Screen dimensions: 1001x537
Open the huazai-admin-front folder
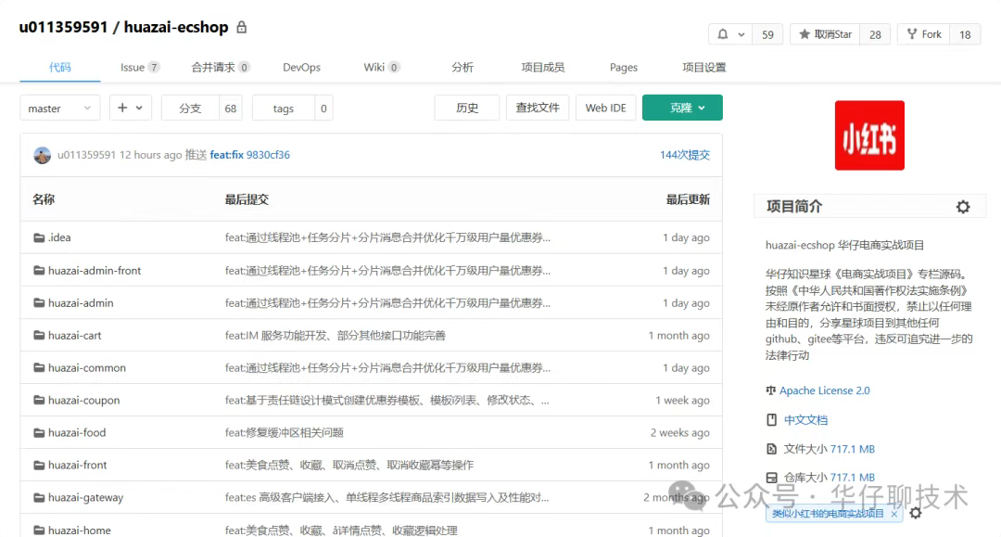pyautogui.click(x=95, y=271)
